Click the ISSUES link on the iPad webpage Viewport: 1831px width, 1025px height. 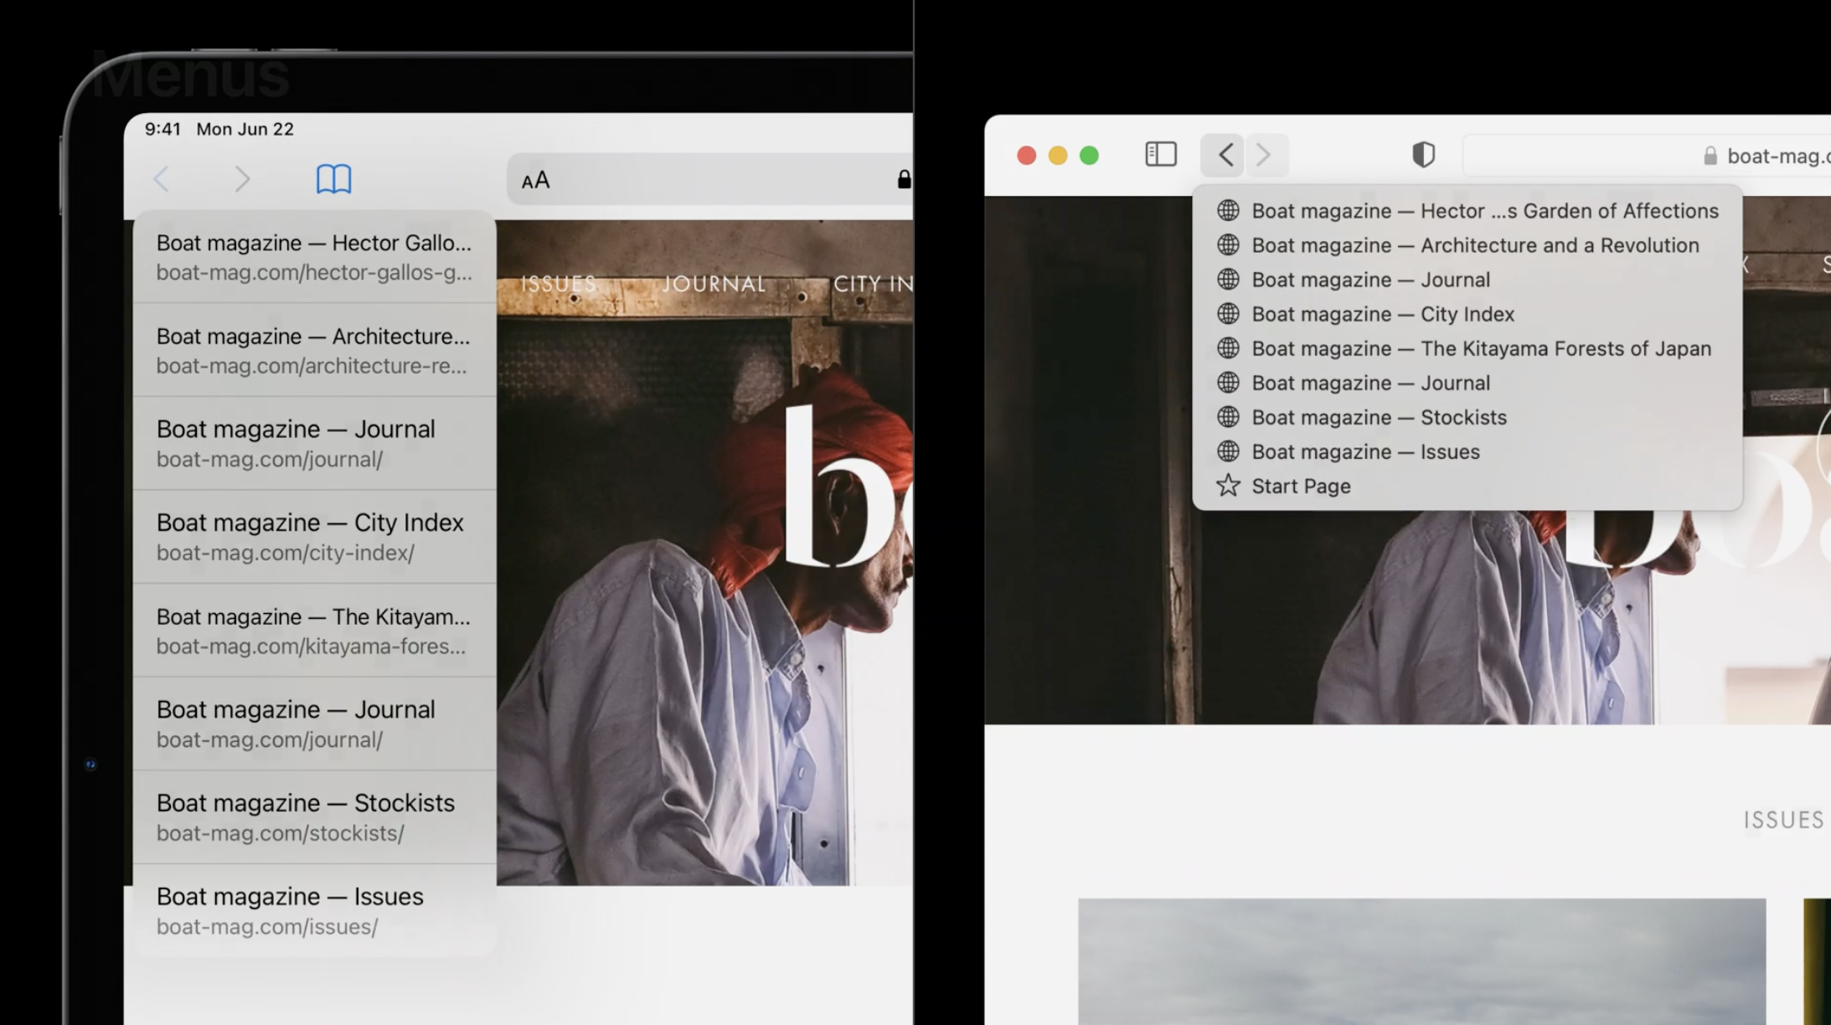pyautogui.click(x=559, y=284)
